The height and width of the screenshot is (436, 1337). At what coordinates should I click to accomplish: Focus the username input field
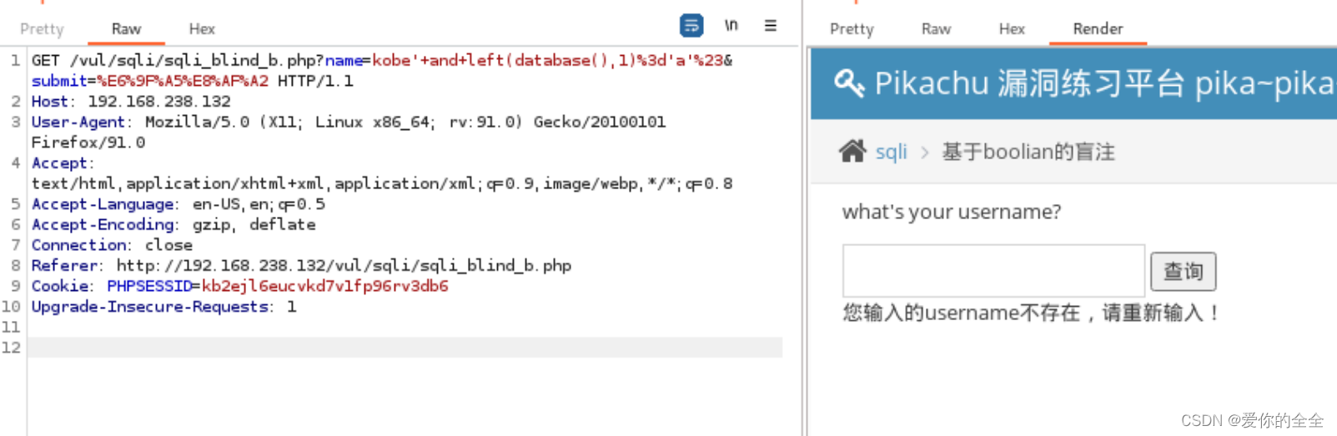click(993, 270)
